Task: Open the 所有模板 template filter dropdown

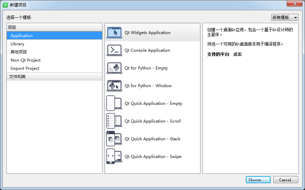Action: coord(285,17)
